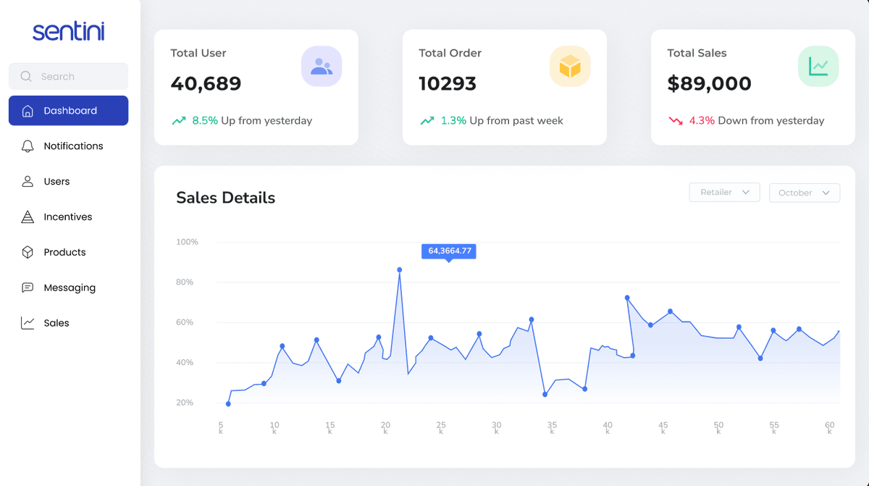Click the 80% y-axis label

point(185,282)
